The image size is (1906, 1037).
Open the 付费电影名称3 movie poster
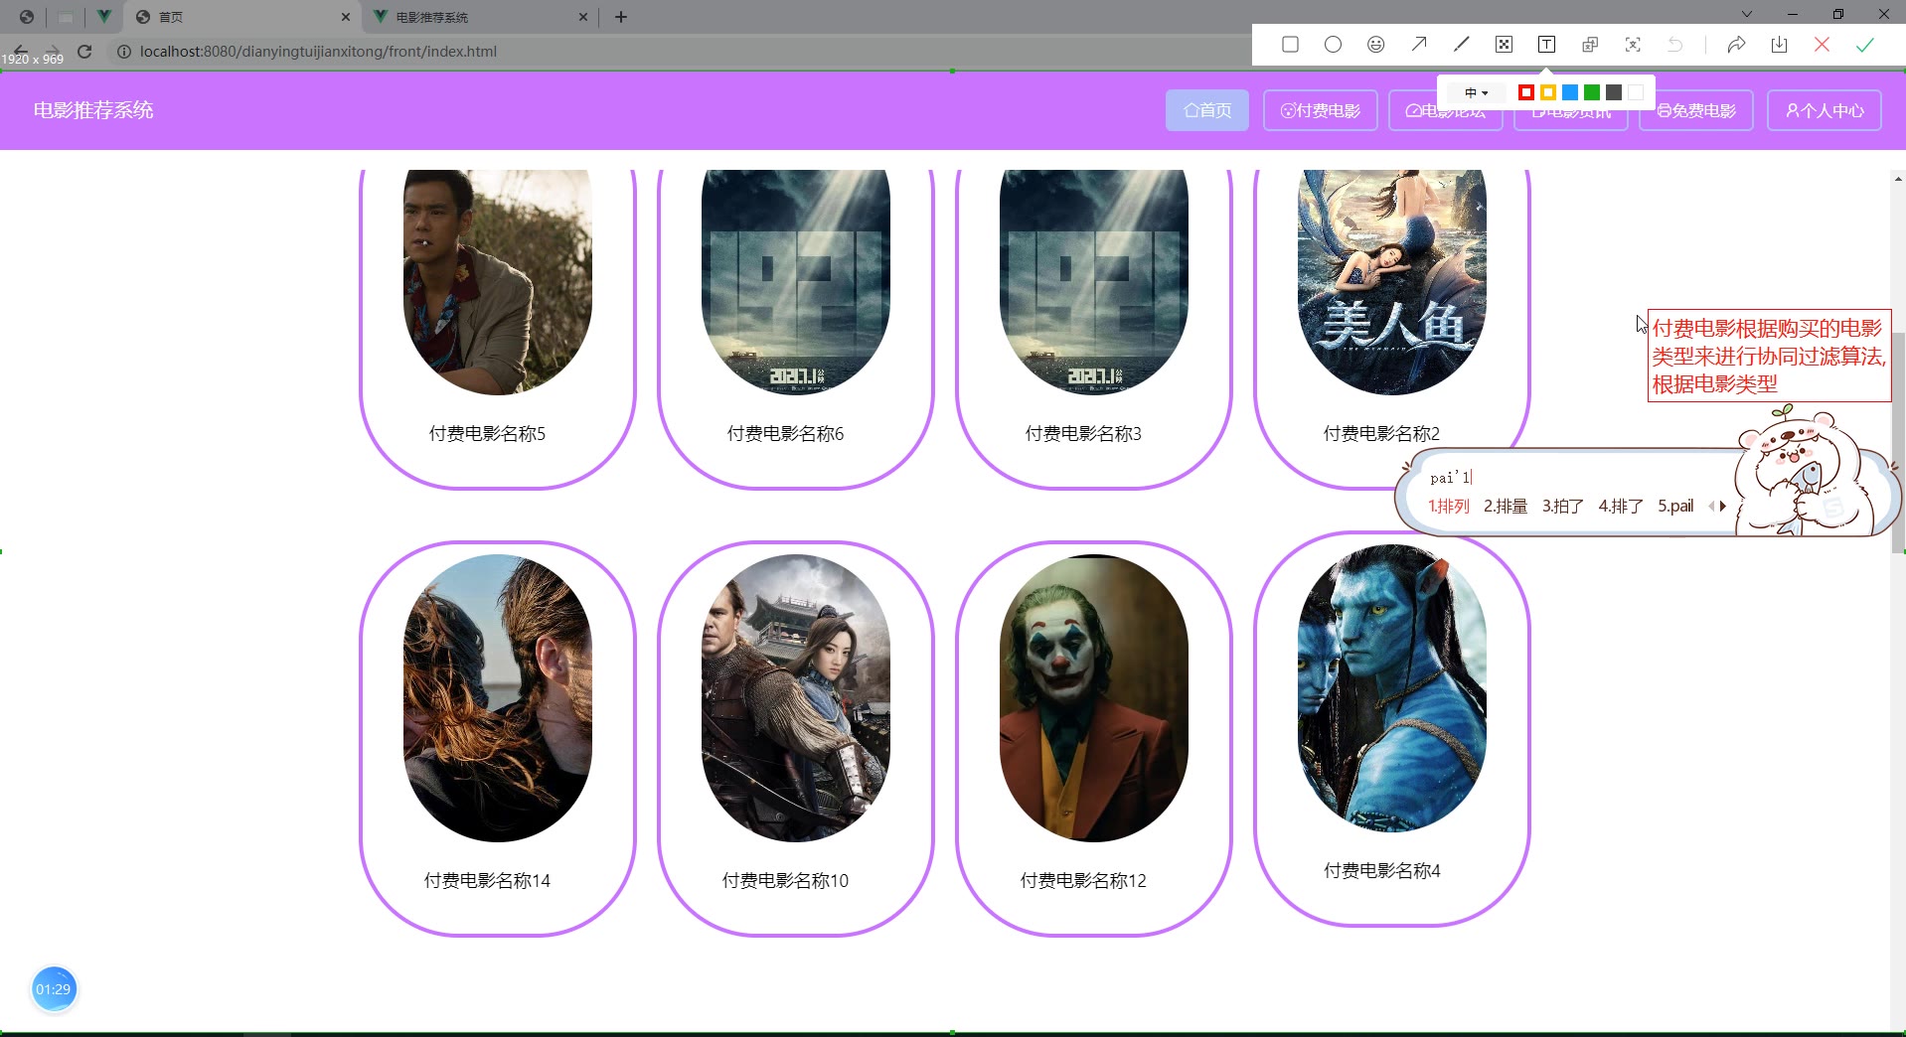click(x=1094, y=282)
